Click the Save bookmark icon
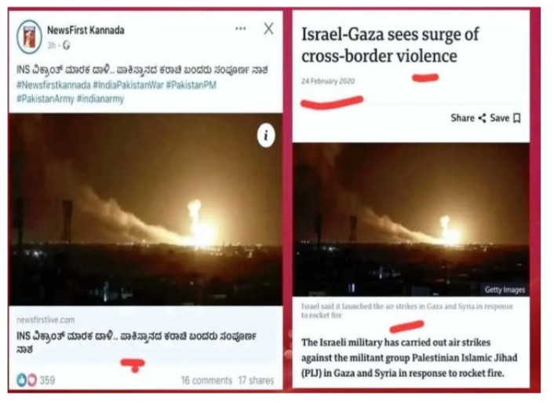This screenshot has width=554, height=403. 517,118
